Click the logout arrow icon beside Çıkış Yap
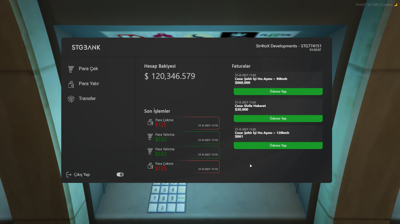 [69, 175]
